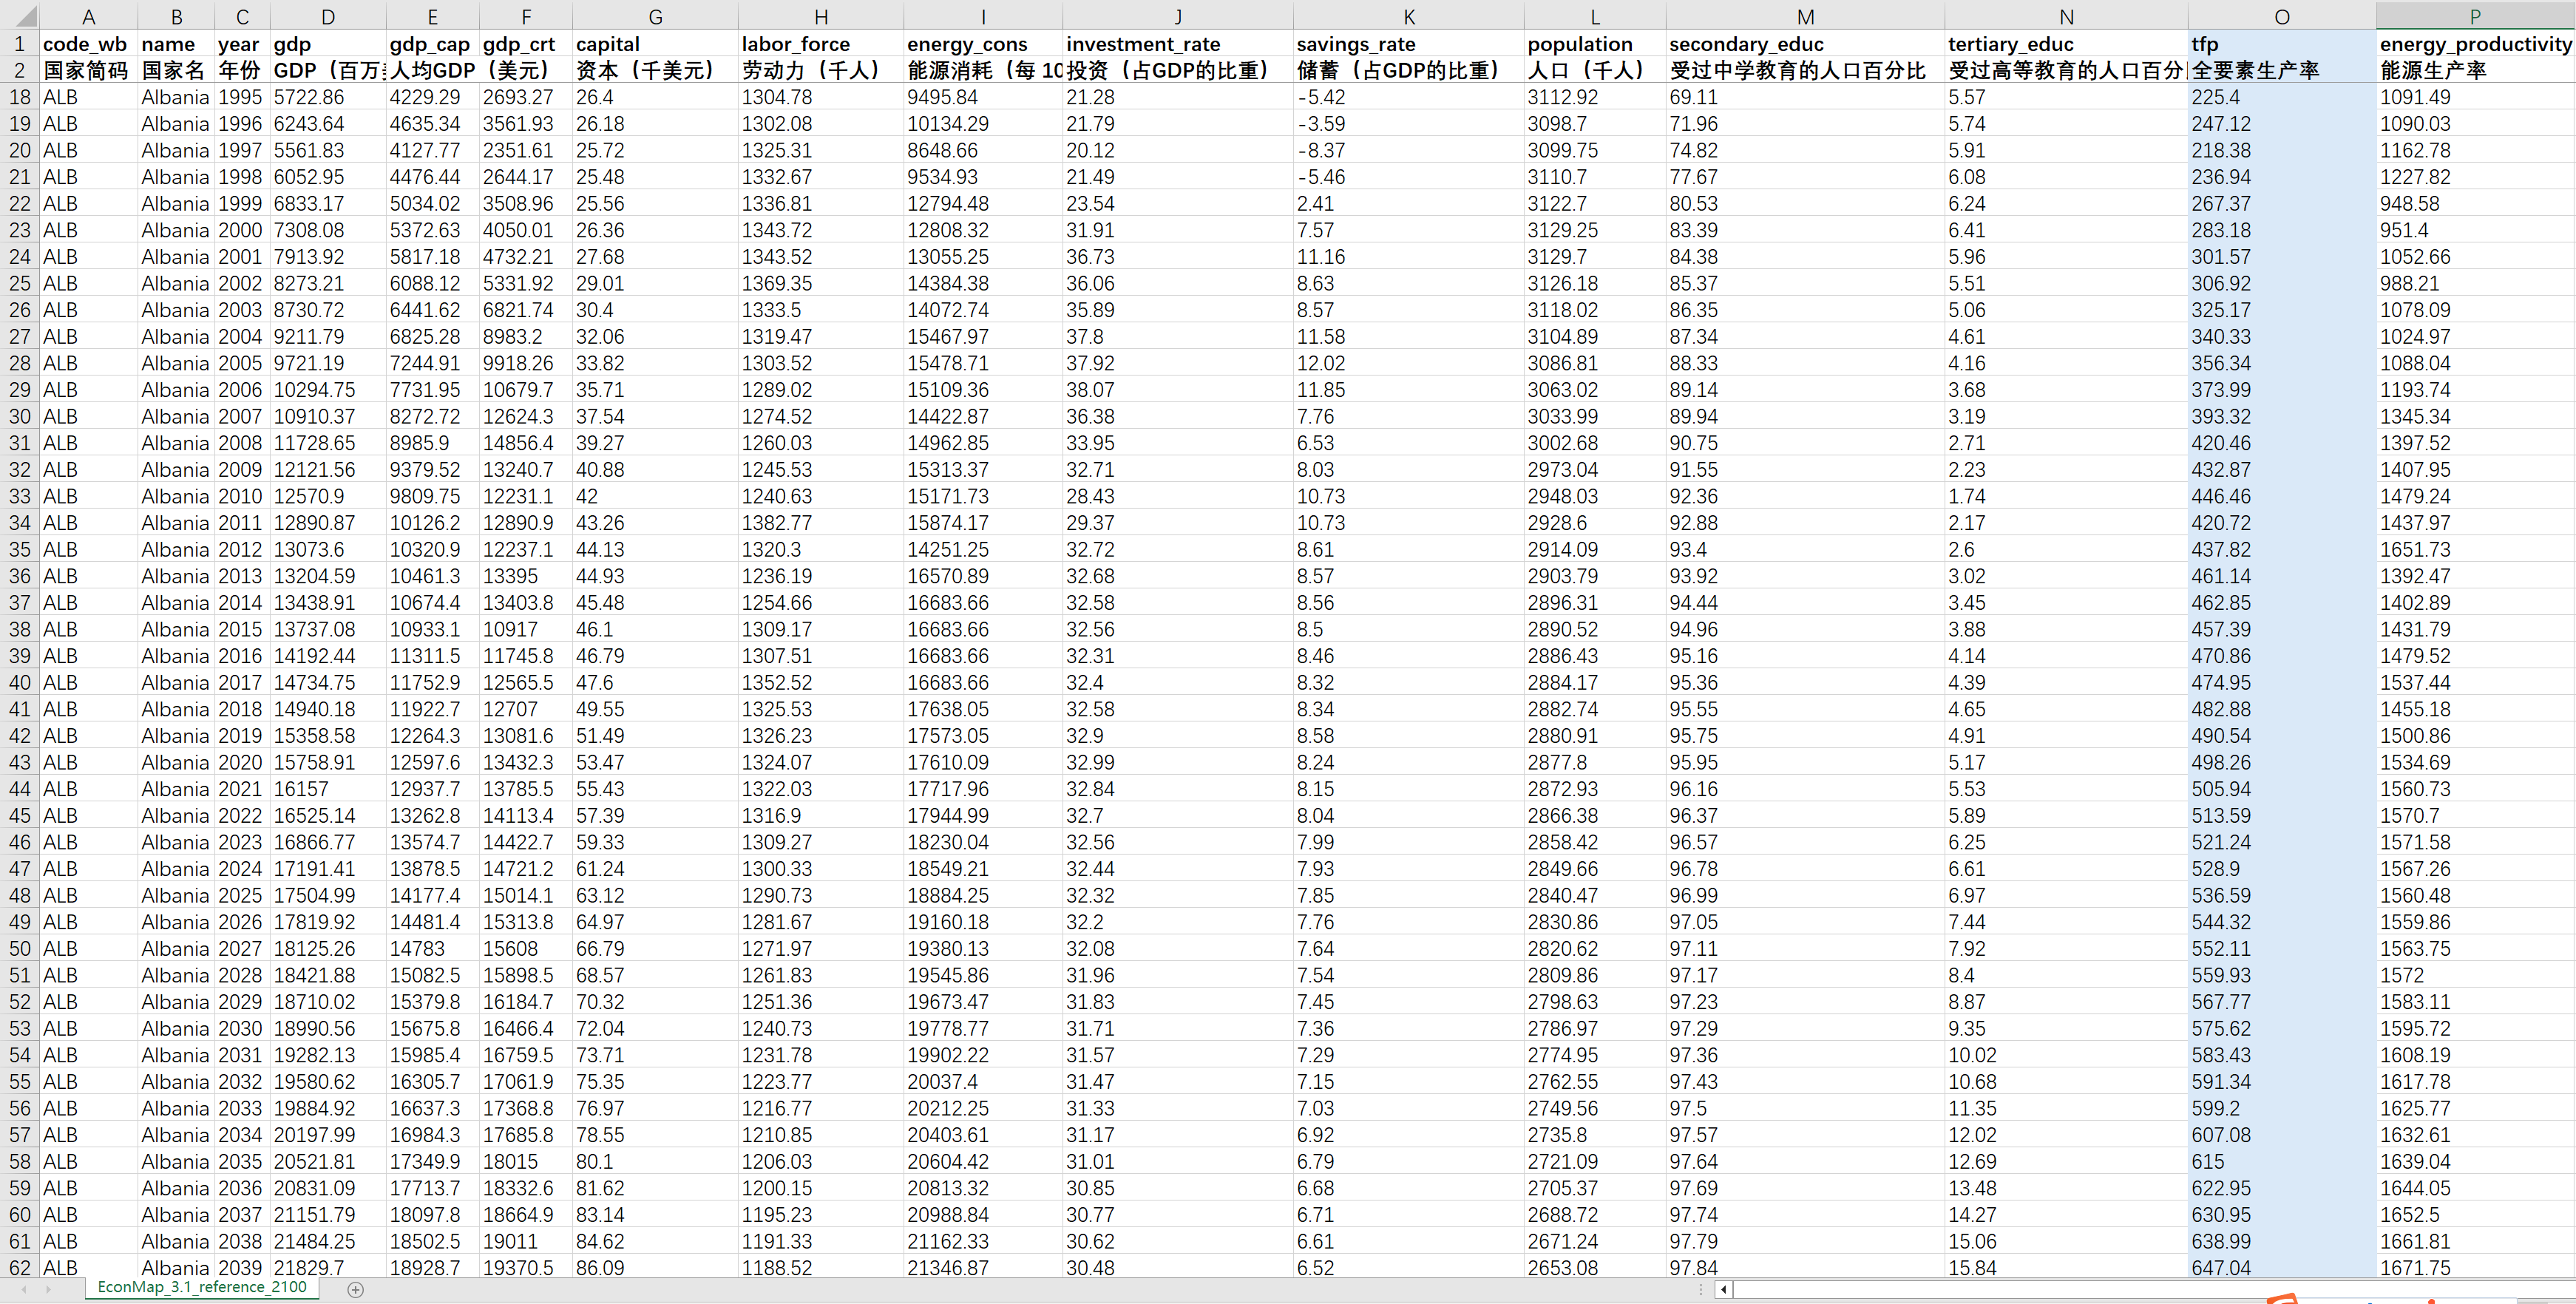The image size is (2576, 1304).
Task: Click the horizontal scrollbar left arrow
Action: [x=1723, y=1290]
